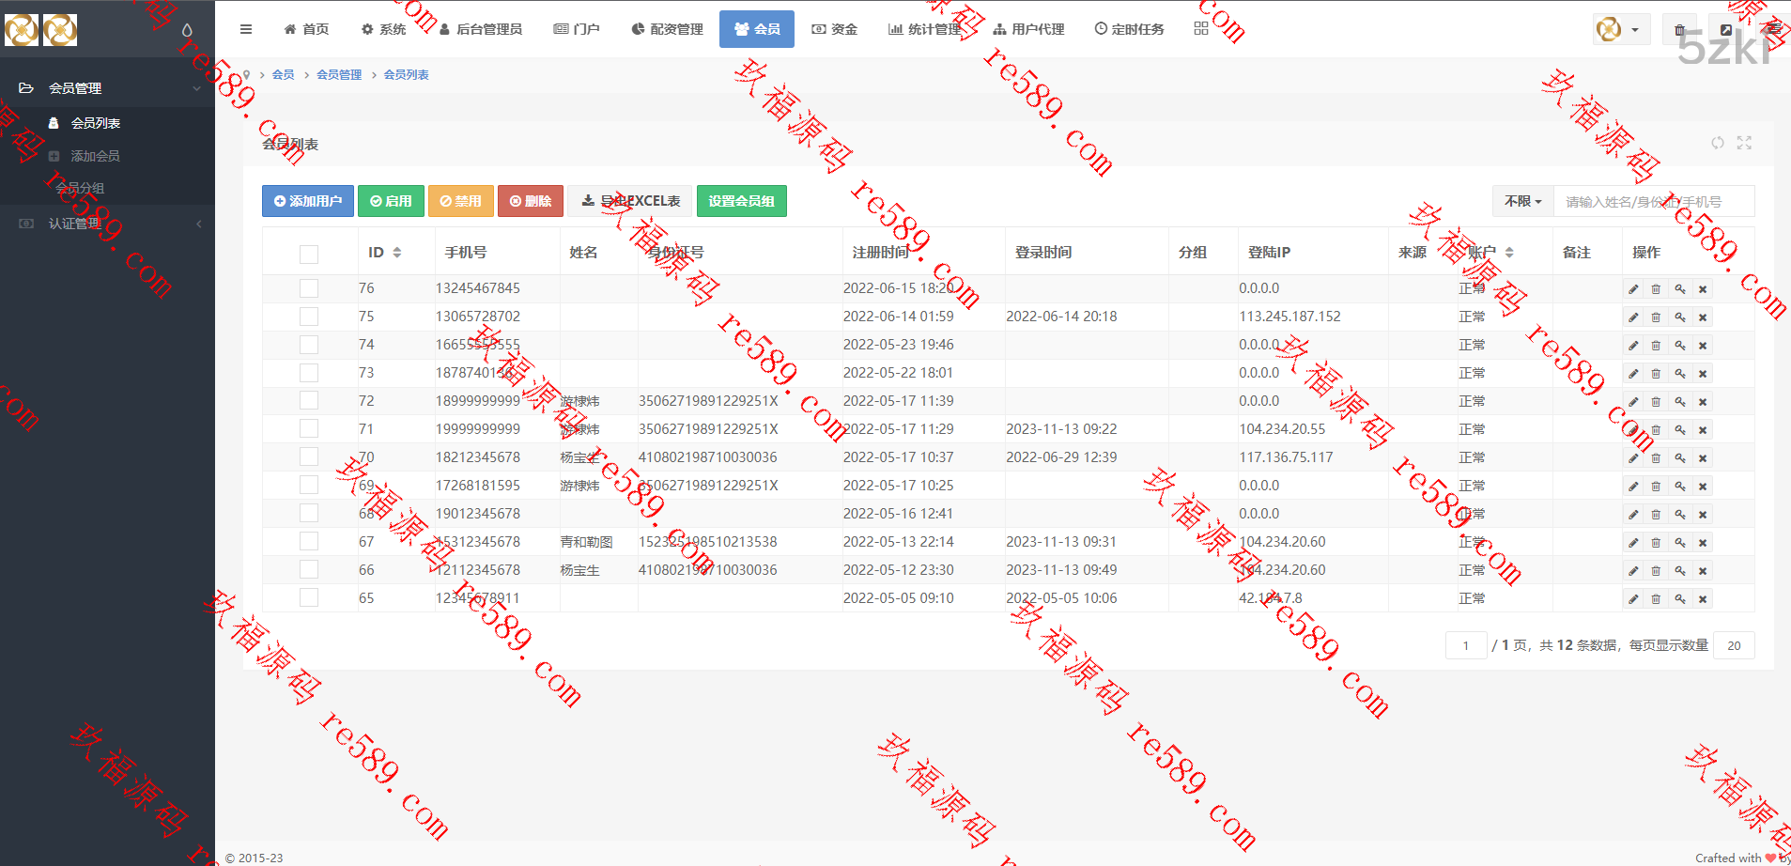Refresh the member list panel via reload icon
The image size is (1791, 866).
[x=1717, y=143]
